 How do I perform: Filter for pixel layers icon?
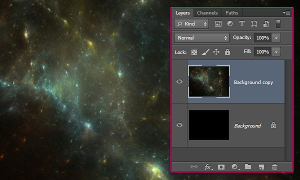click(218, 24)
